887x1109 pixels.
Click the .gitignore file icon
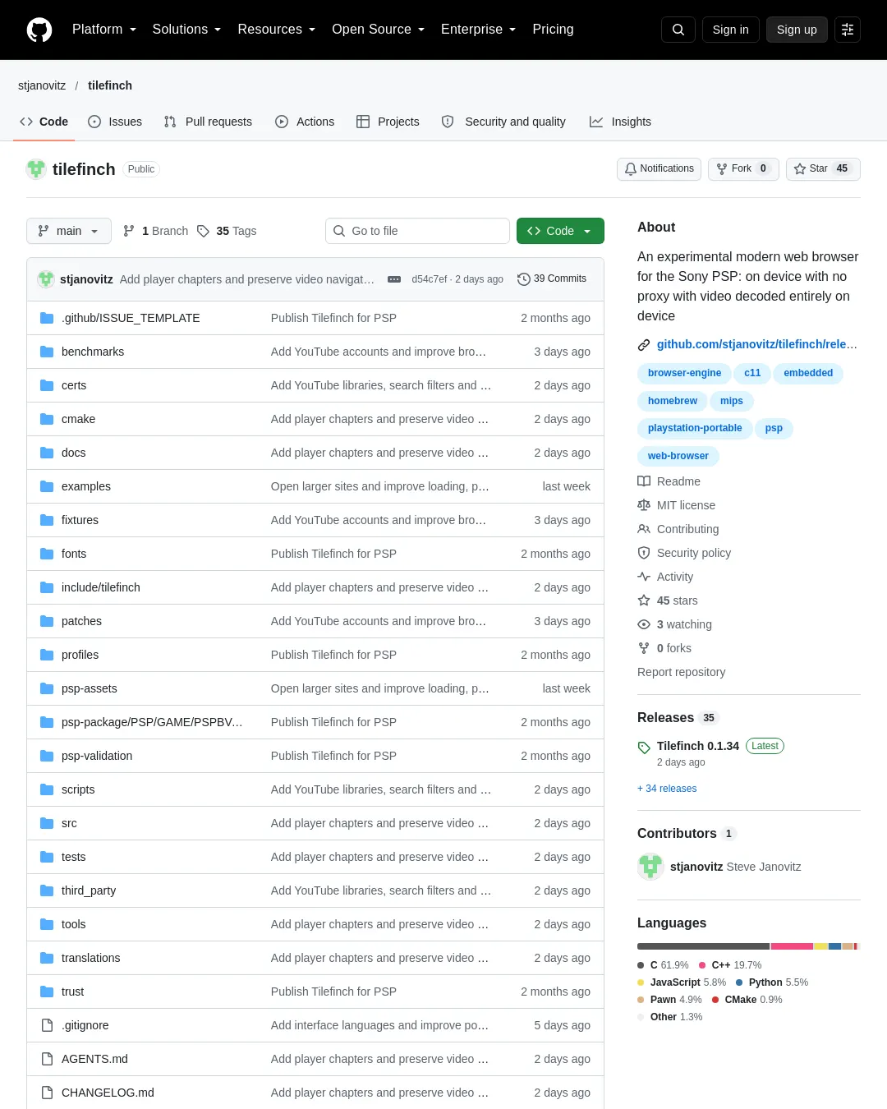[x=47, y=1025]
